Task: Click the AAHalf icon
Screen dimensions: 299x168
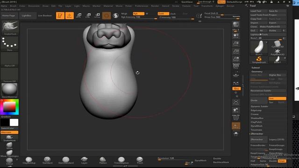Action: pyautogui.click(x=236, y=59)
